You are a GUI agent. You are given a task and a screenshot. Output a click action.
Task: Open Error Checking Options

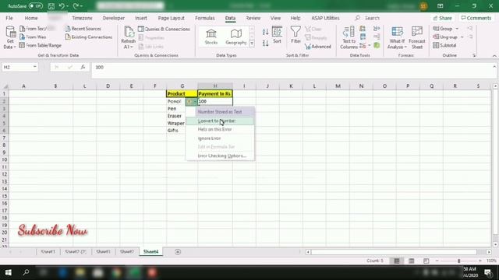(220, 156)
